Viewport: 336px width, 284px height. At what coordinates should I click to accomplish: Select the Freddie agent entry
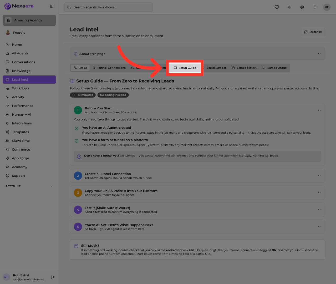coord(29,33)
